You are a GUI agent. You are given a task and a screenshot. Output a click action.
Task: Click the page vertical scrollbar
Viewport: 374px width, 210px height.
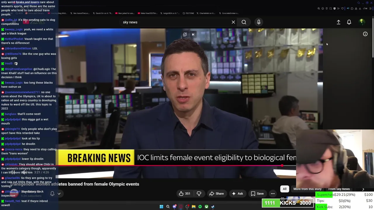coord(373,38)
